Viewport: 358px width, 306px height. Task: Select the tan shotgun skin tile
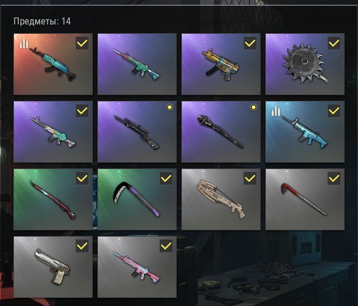pyautogui.click(x=221, y=199)
